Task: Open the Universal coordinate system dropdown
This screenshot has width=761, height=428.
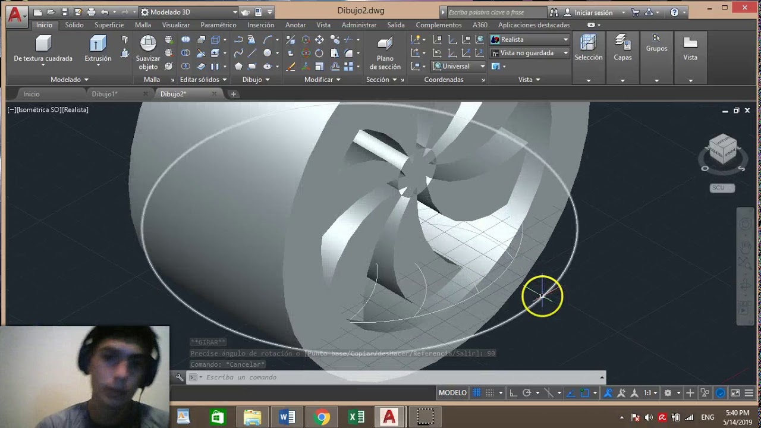Action: click(x=458, y=66)
